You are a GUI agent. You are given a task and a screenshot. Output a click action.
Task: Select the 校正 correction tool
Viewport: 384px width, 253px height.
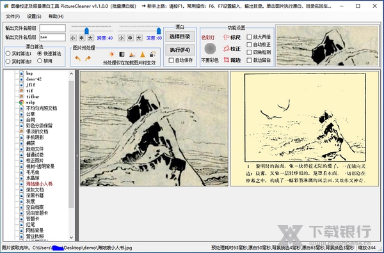[232, 49]
